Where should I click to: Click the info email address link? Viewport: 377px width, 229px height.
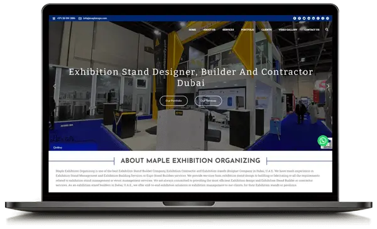(95, 18)
